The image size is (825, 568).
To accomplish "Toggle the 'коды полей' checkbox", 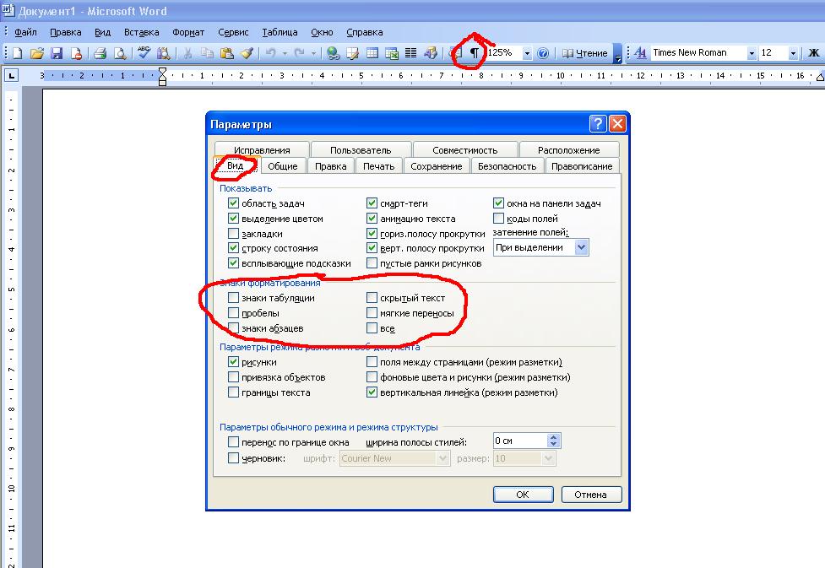I will pos(499,219).
